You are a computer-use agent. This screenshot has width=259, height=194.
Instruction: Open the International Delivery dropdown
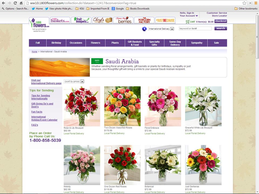pos(161,29)
